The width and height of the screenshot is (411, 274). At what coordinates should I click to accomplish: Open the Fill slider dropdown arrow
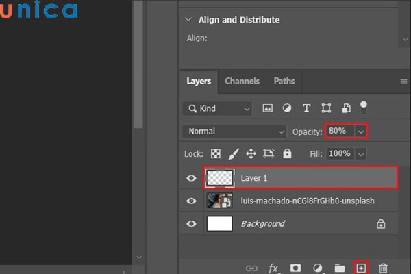click(361, 154)
